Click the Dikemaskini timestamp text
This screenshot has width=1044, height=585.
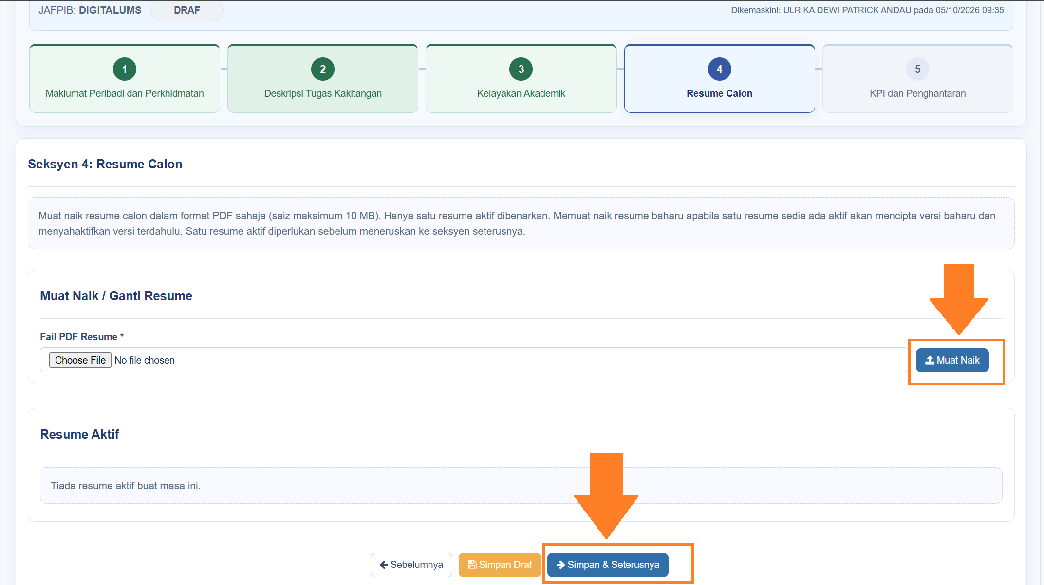(867, 10)
